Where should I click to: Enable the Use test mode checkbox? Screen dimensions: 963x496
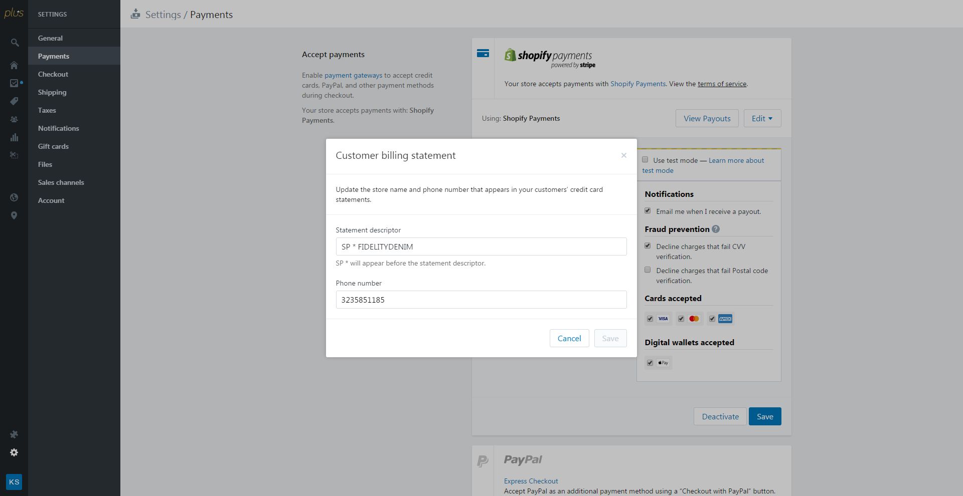coord(645,160)
